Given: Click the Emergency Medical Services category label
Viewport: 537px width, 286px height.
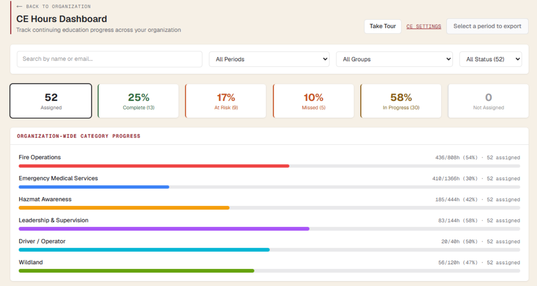Looking at the screenshot, I should (x=58, y=178).
